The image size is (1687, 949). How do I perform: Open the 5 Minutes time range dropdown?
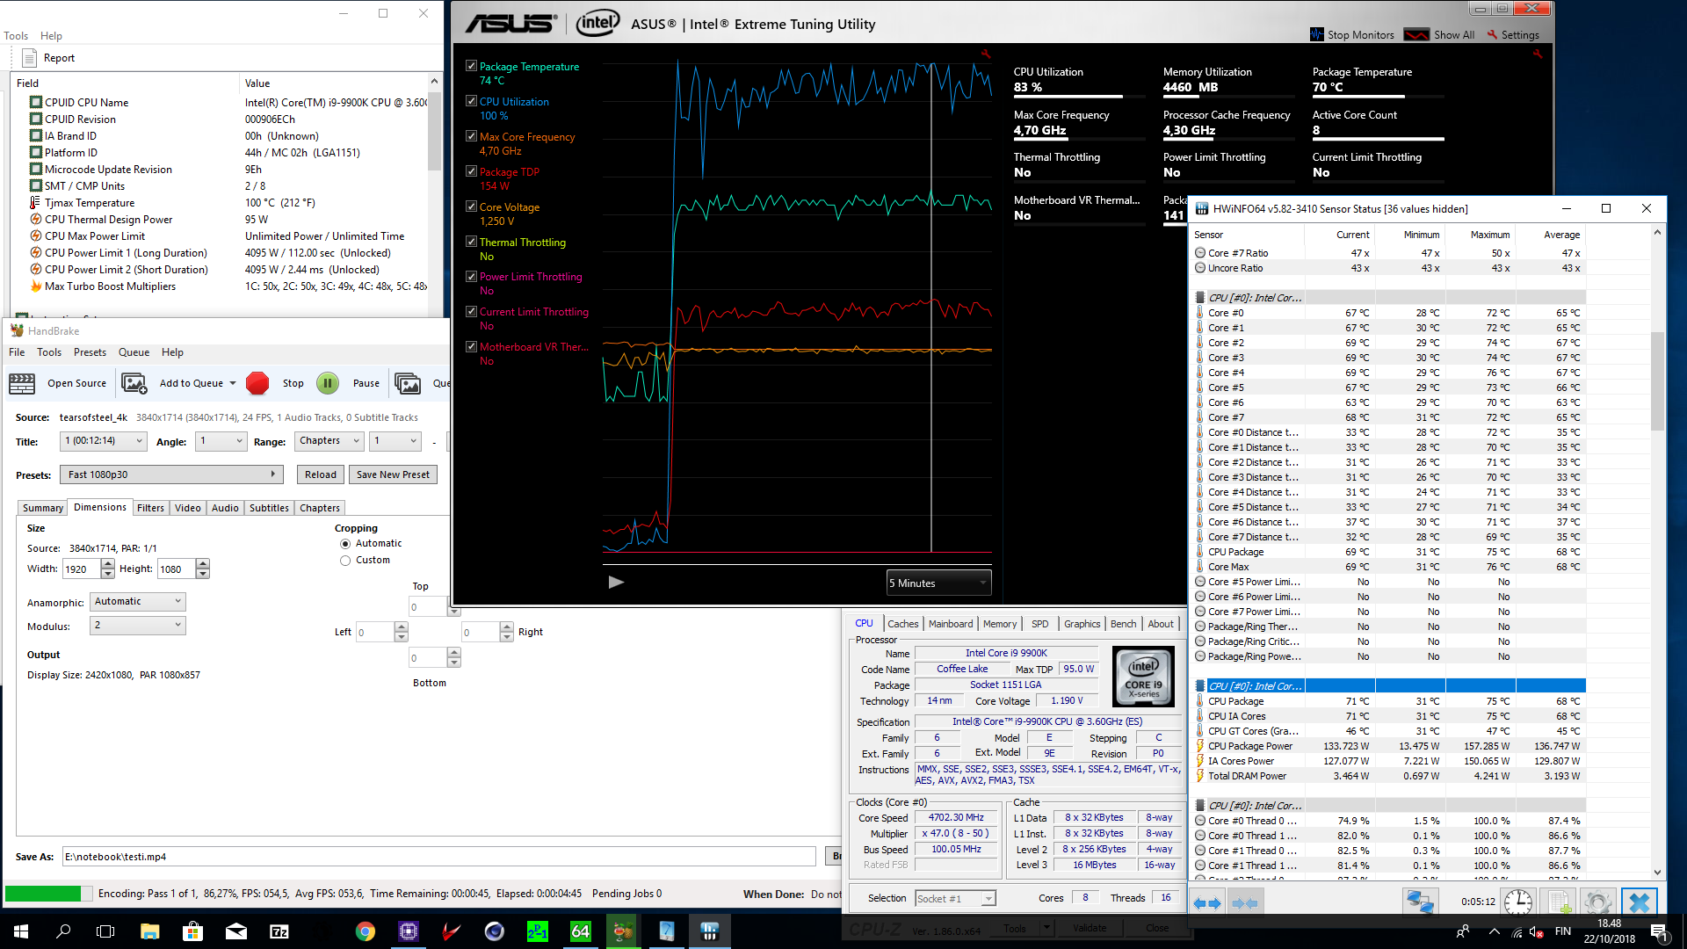pyautogui.click(x=938, y=583)
